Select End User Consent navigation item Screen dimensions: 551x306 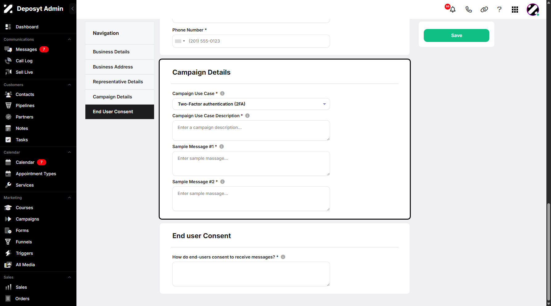[x=120, y=112]
